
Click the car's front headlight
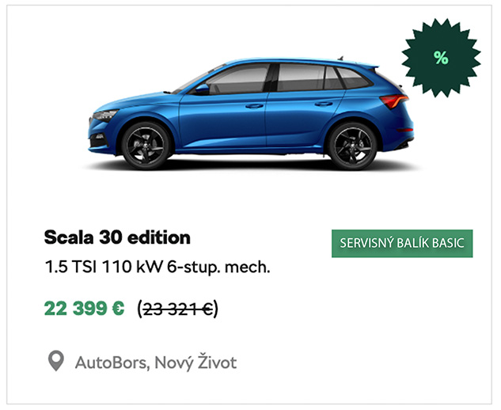[x=104, y=115]
